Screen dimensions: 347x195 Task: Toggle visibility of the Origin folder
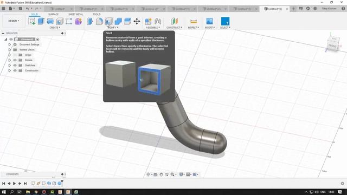pos(15,55)
